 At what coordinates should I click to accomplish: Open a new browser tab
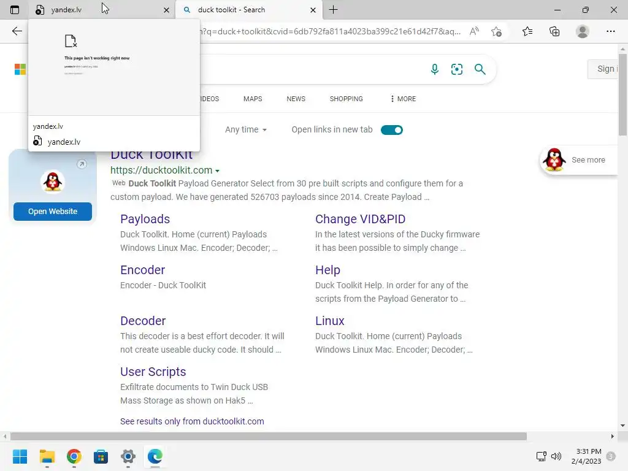point(333,10)
